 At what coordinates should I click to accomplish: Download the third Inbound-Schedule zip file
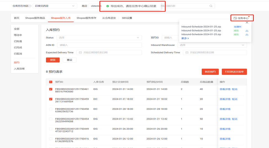pos(247,34)
